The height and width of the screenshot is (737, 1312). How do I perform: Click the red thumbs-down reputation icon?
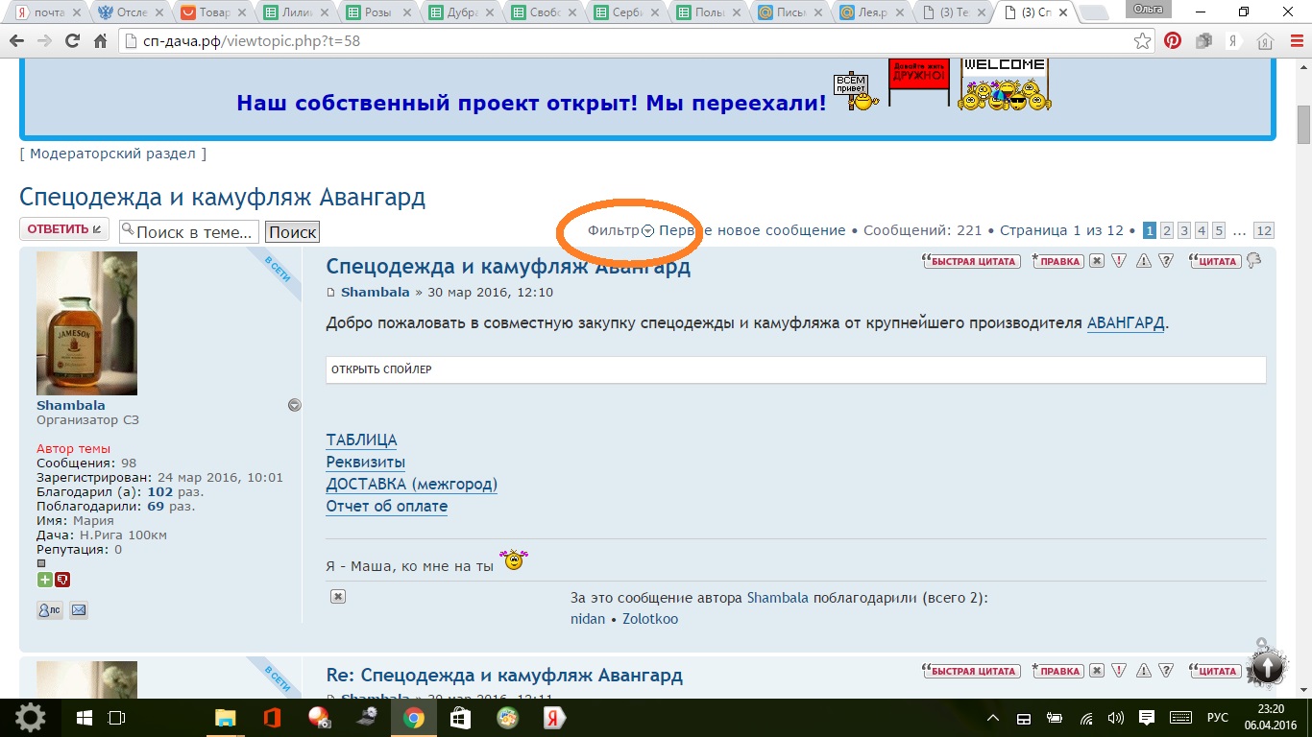[62, 580]
